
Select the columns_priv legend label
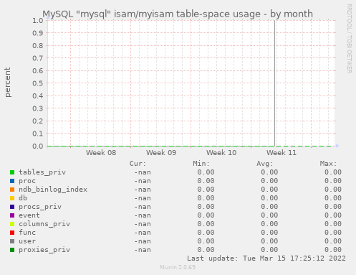(44, 224)
